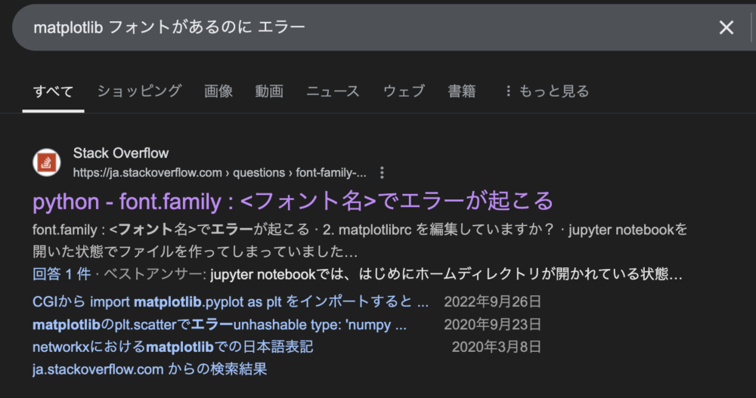Clear the search query with X icon

point(726,27)
